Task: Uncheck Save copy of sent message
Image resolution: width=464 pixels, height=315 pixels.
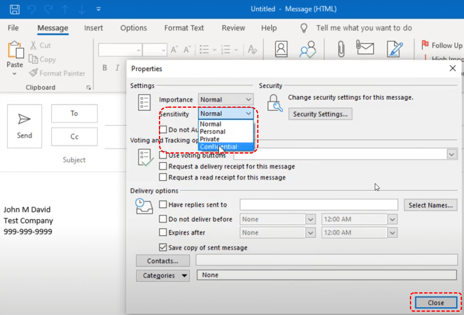Action: (x=163, y=248)
